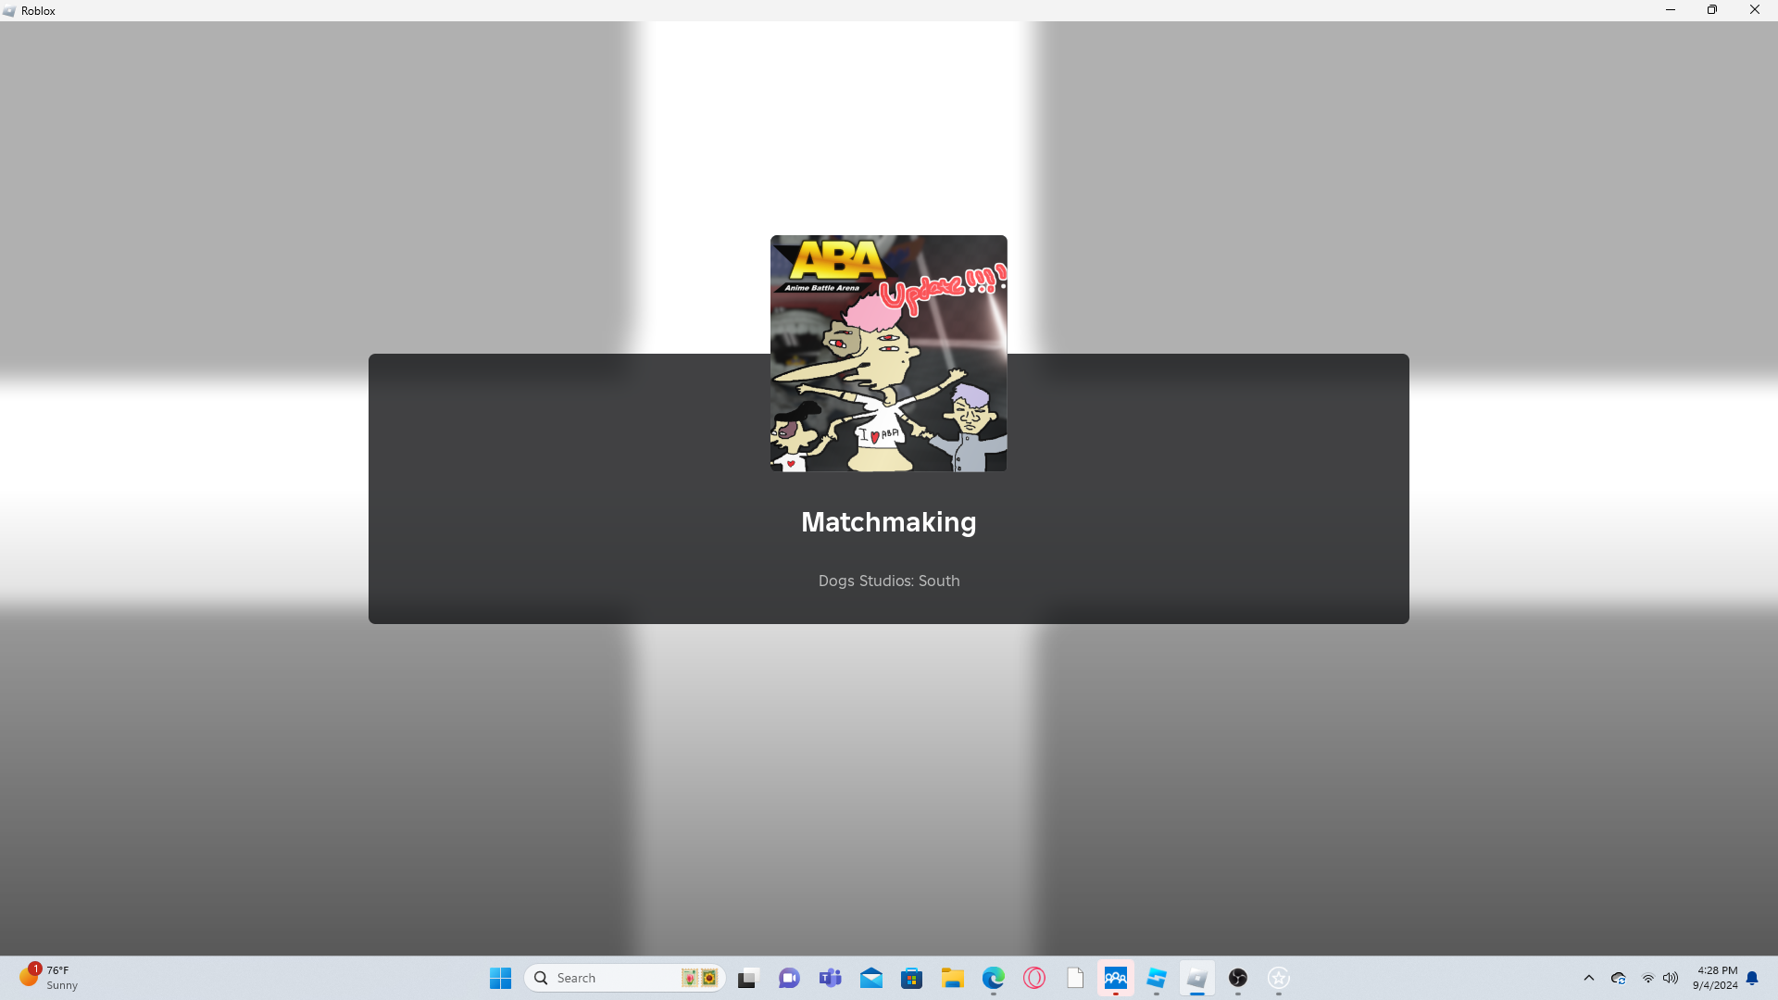The image size is (1778, 1000).
Task: Click the speaker volume tray icon
Action: tap(1671, 978)
